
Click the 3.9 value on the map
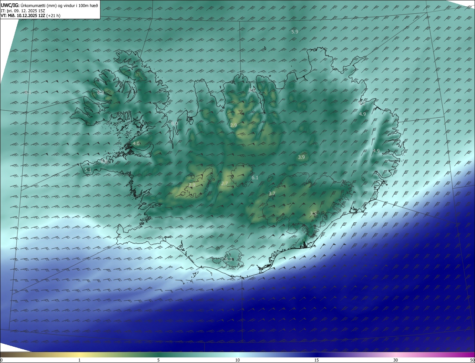coord(301,157)
